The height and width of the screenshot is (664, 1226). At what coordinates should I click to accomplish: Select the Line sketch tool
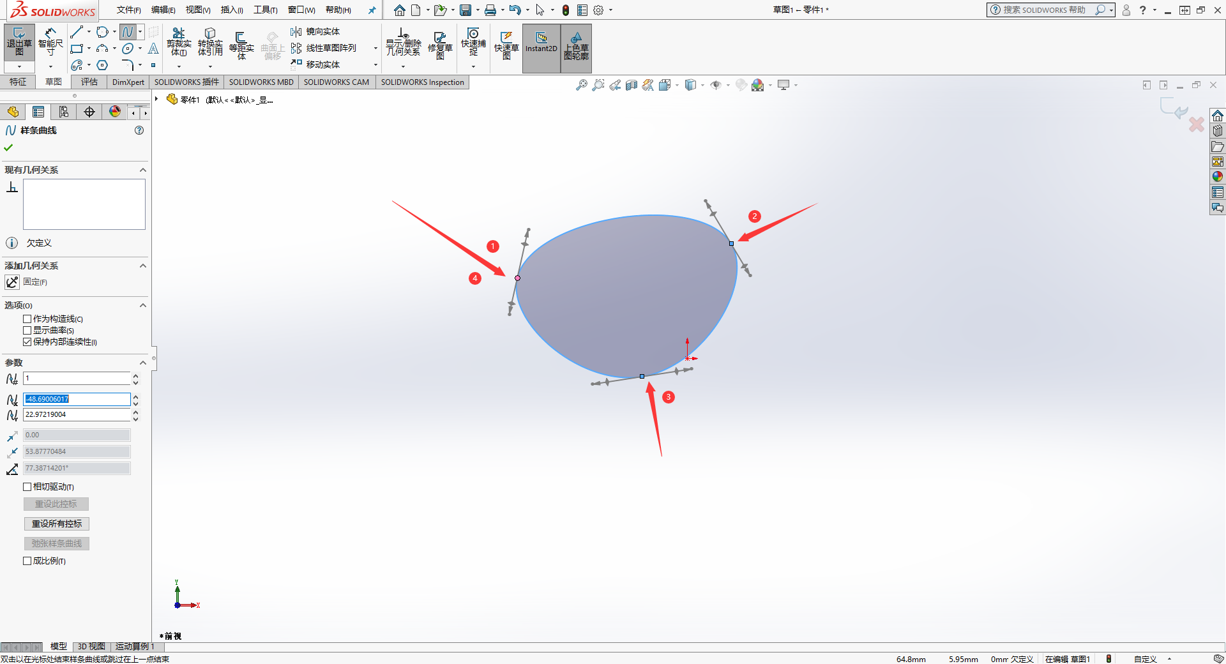[77, 32]
